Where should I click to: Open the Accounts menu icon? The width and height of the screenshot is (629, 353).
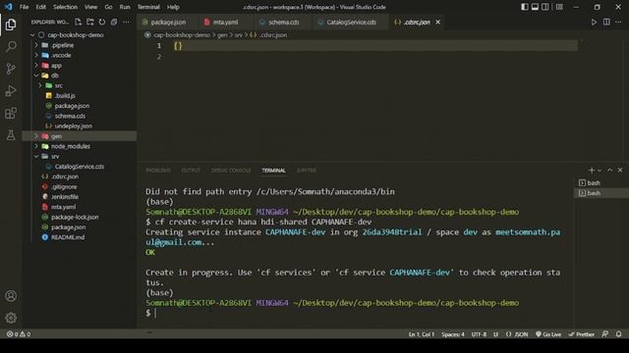(x=11, y=296)
